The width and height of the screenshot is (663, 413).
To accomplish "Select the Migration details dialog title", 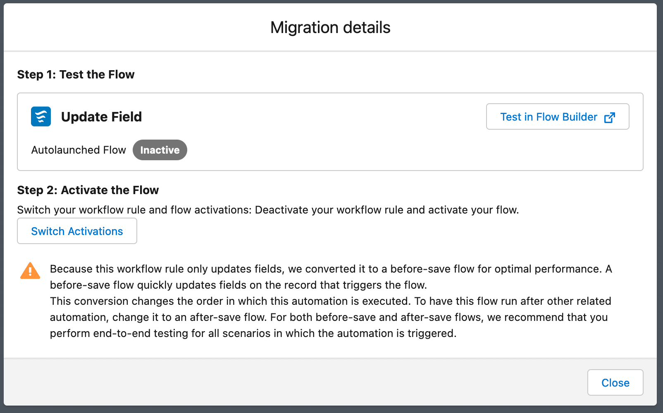I will (331, 27).
